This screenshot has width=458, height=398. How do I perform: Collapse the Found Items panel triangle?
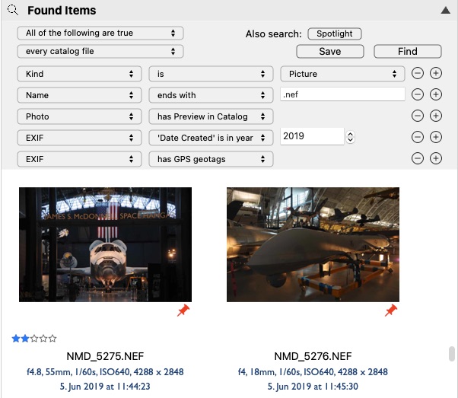[x=445, y=11]
